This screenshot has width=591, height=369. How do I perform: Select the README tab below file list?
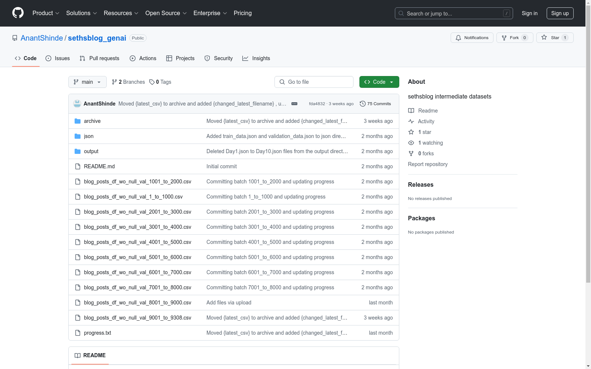coord(90,355)
